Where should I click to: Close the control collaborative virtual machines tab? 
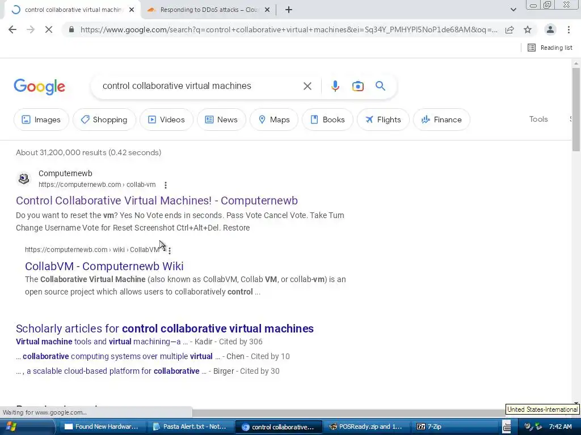[x=132, y=10]
